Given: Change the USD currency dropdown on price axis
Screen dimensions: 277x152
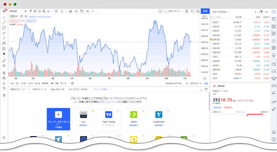Looking at the screenshot, I should coord(205,16).
